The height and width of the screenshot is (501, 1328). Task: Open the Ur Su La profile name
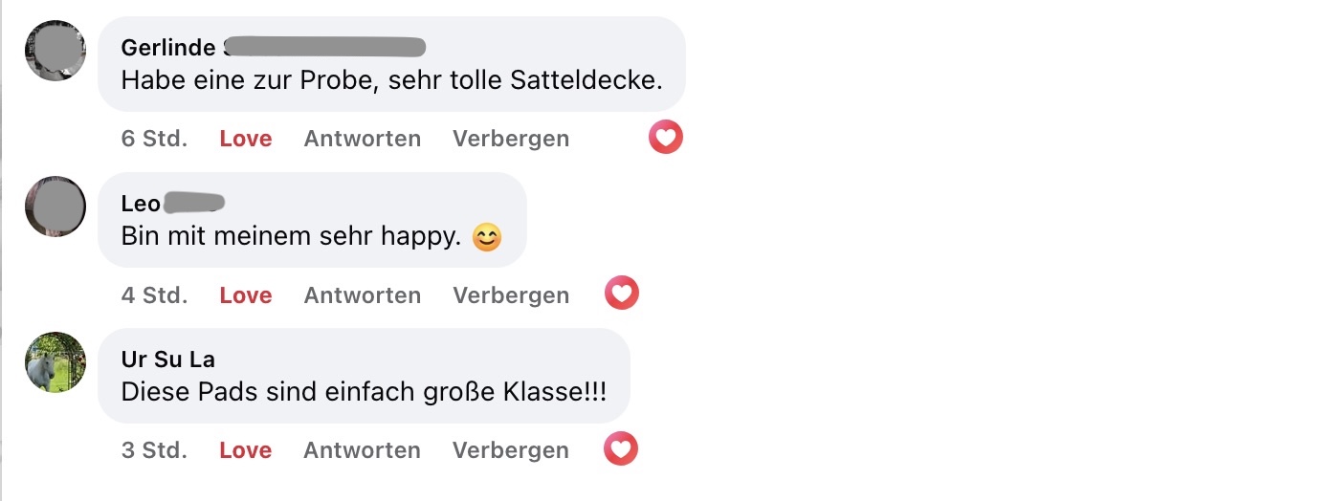(x=168, y=359)
